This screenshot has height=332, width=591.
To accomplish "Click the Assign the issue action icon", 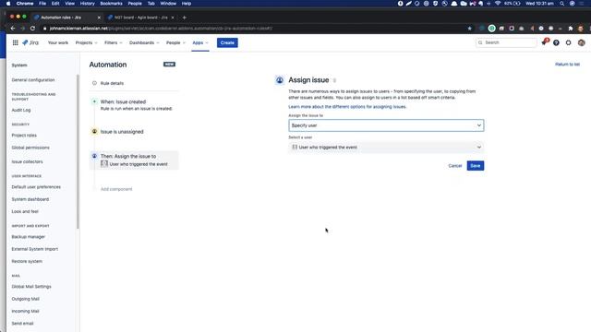I will [x=94, y=156].
